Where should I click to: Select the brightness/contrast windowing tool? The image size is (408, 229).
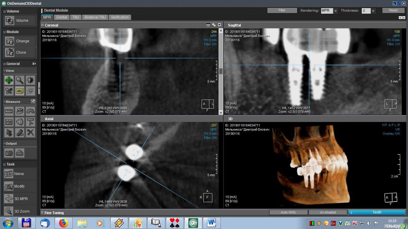[31, 80]
